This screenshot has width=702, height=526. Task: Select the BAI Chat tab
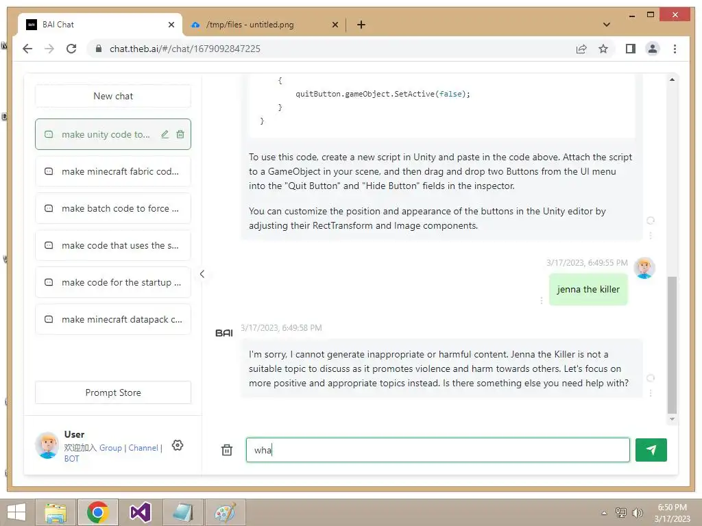100,25
